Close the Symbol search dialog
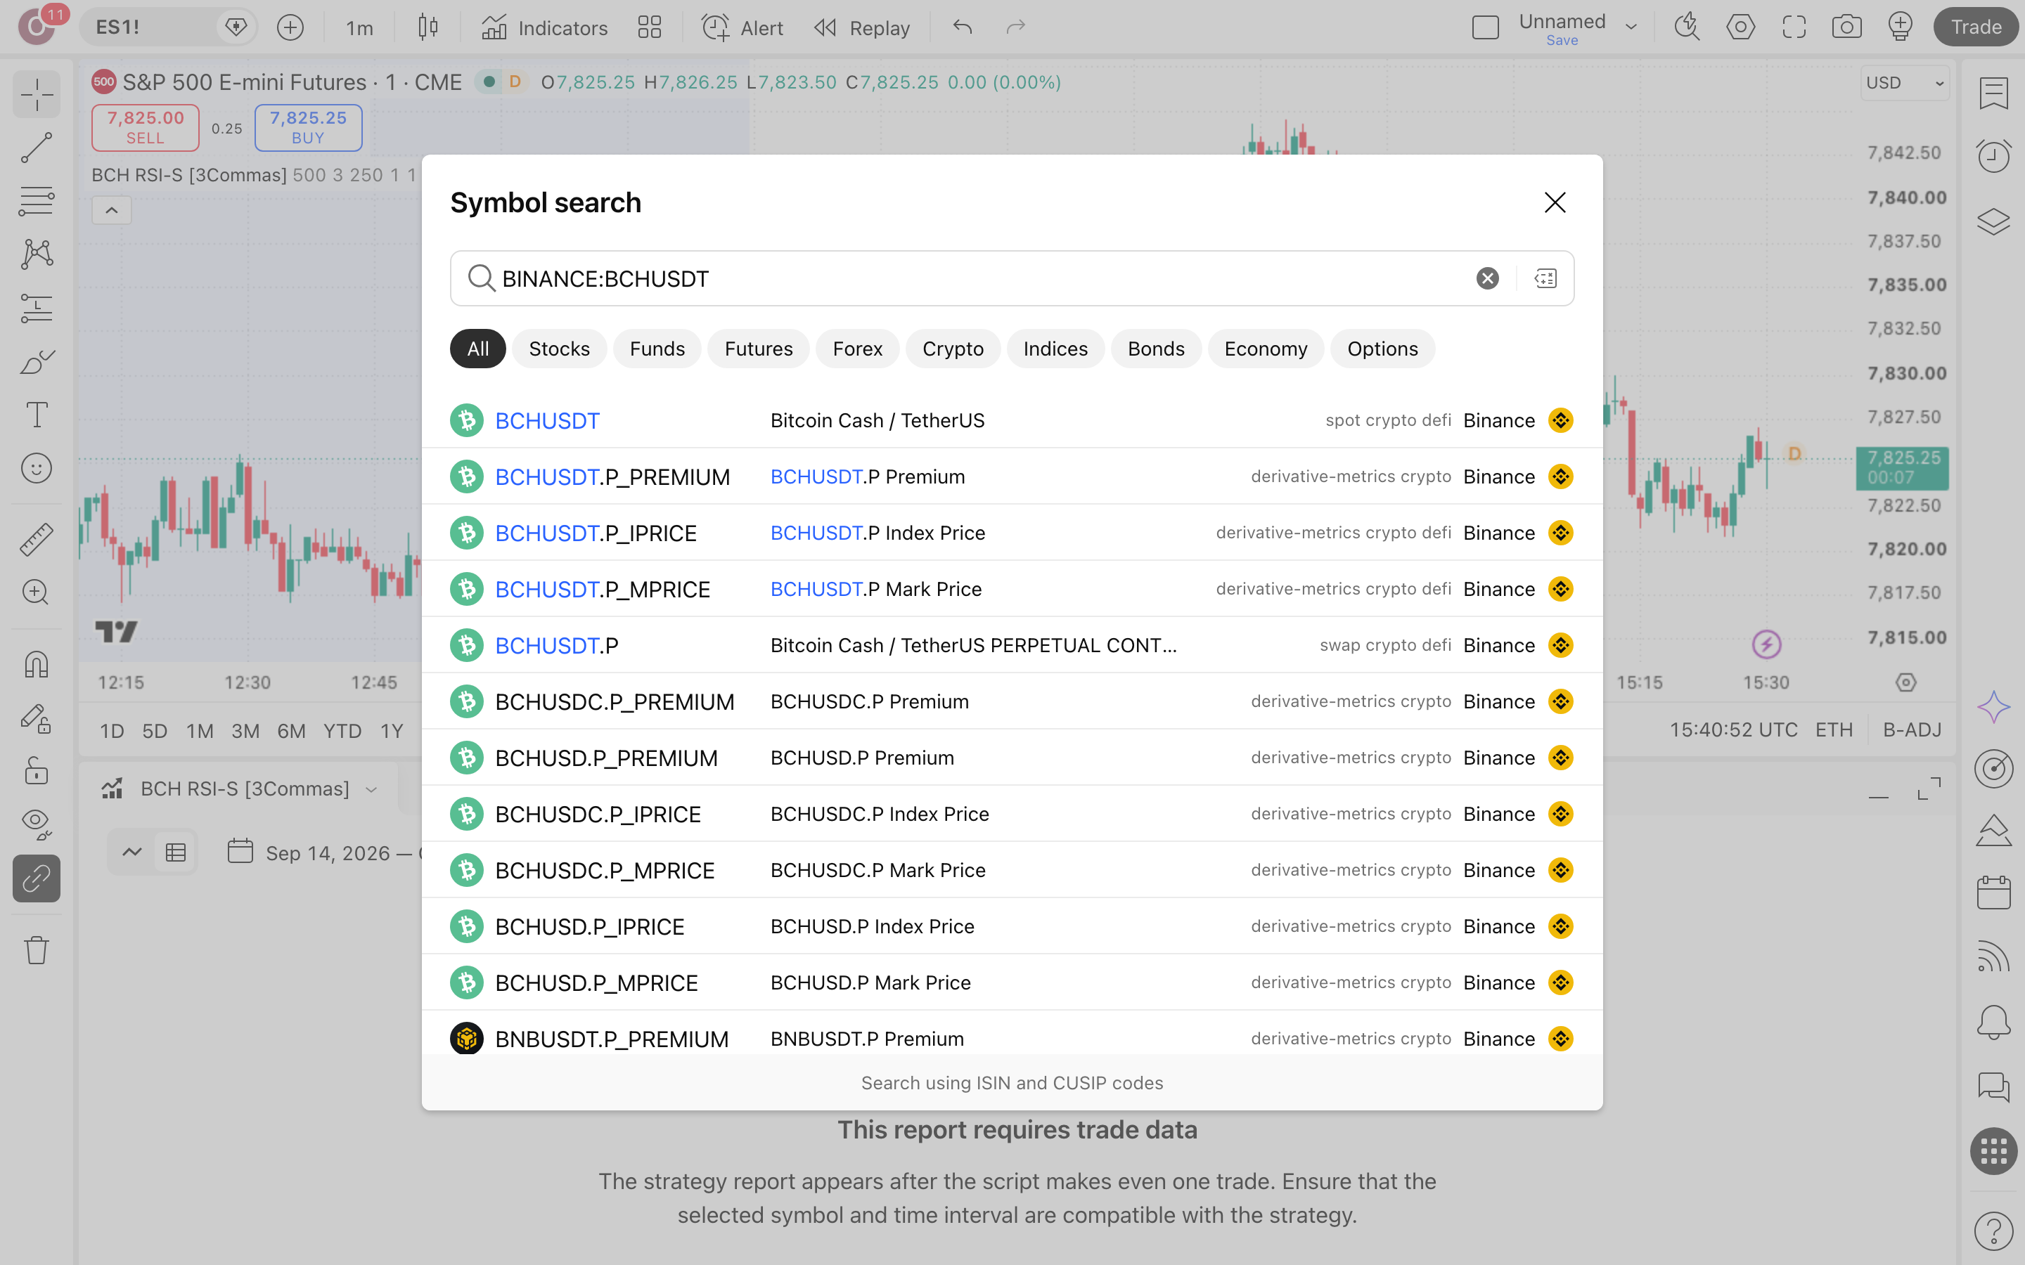The width and height of the screenshot is (2025, 1265). tap(1555, 202)
